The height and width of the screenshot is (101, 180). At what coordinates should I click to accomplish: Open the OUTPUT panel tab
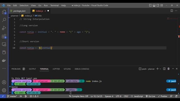[x=32, y=69]
